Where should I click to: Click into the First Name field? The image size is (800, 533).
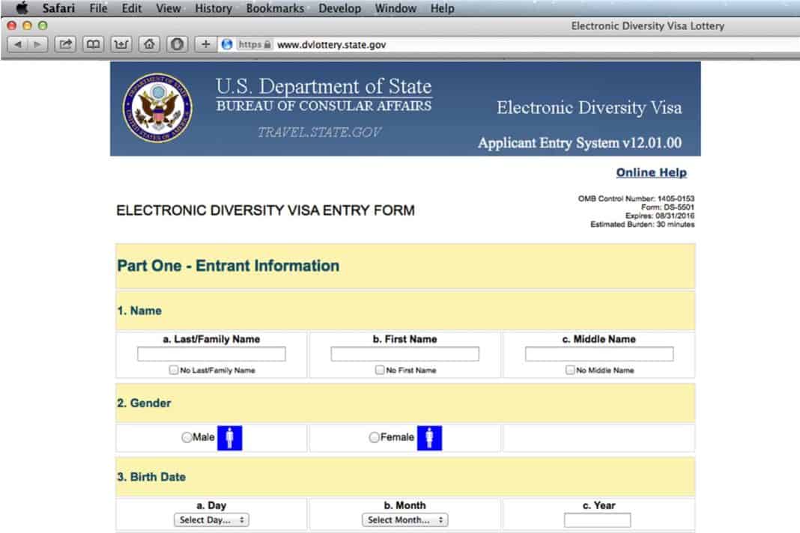[x=404, y=354]
